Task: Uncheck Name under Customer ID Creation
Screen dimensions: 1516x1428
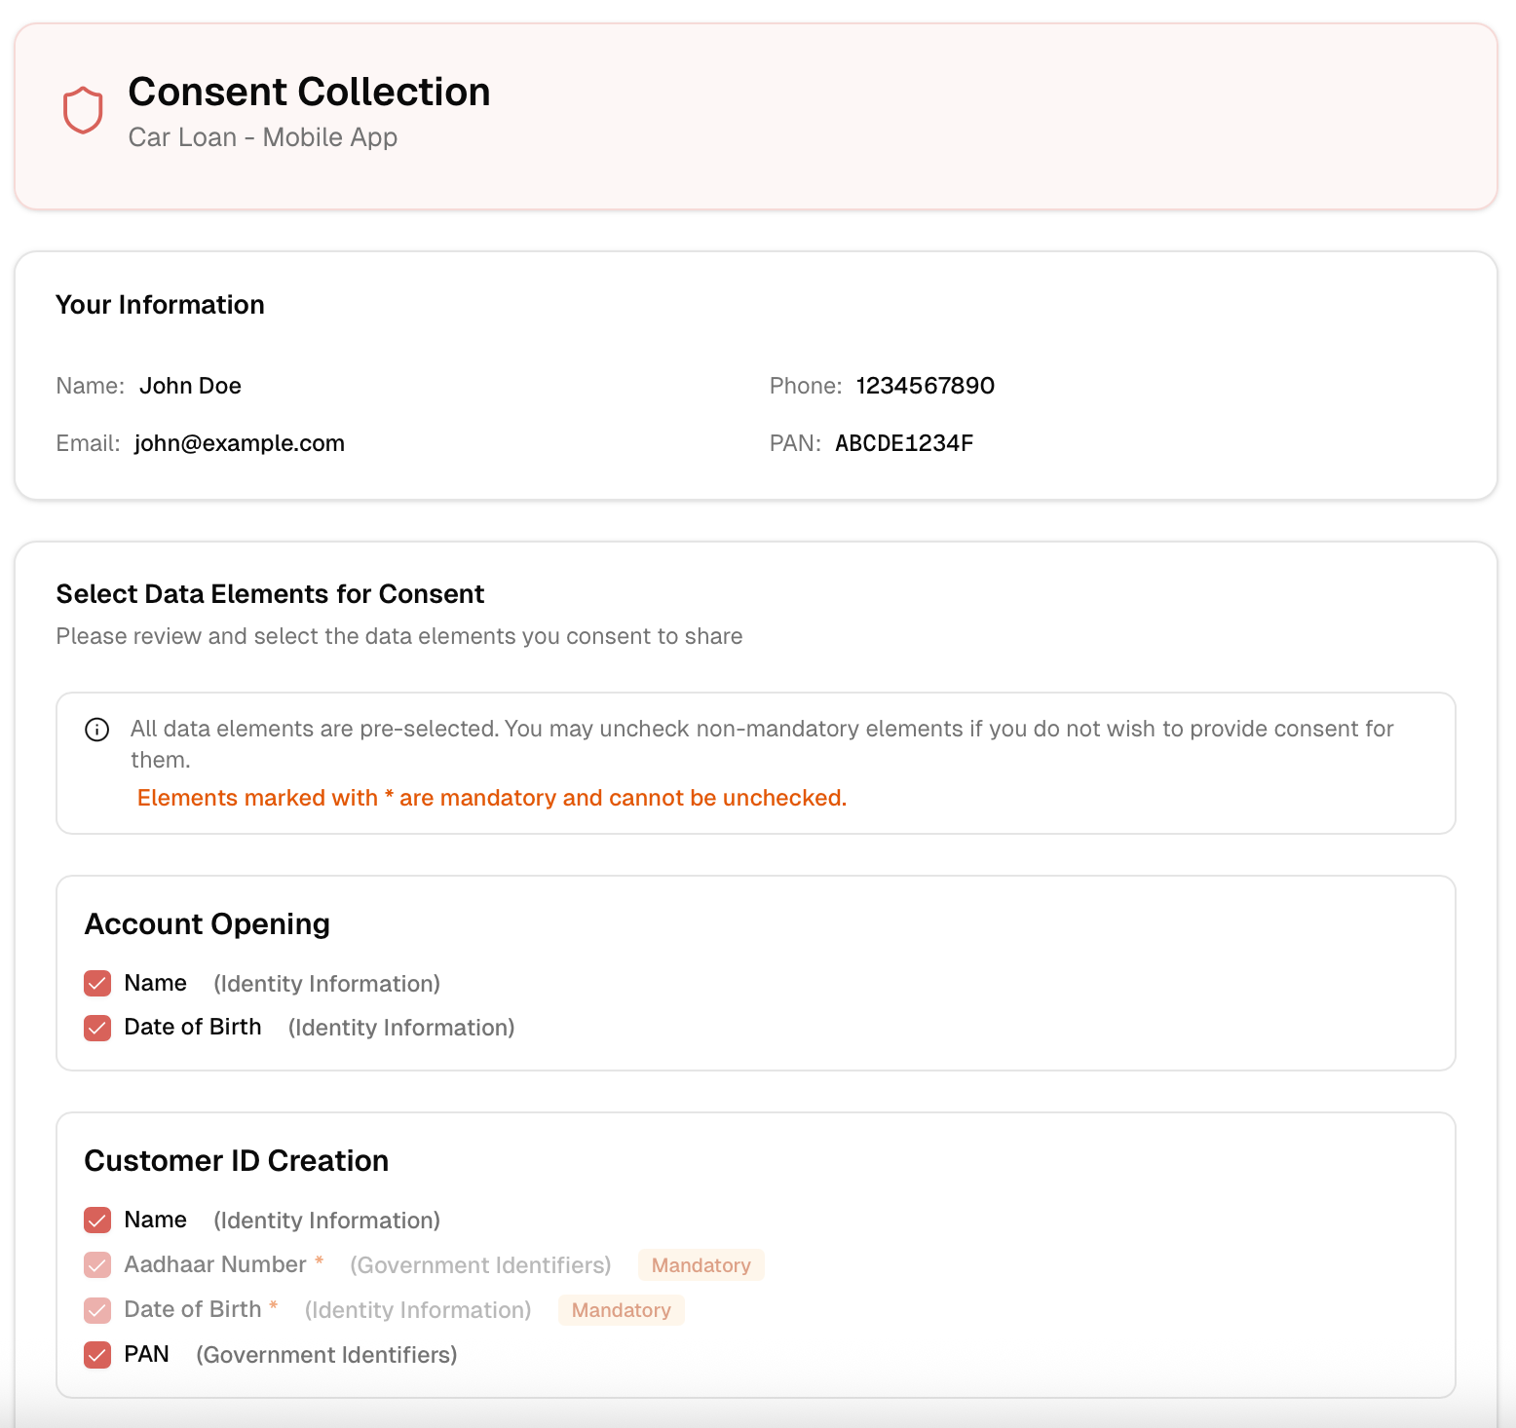Action: 96,1220
